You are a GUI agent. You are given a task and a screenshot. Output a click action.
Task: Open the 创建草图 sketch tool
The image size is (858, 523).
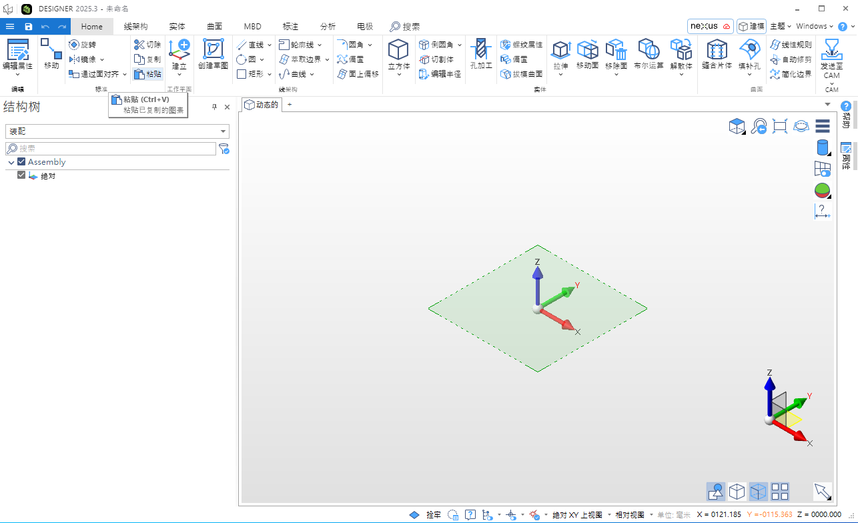click(x=213, y=52)
